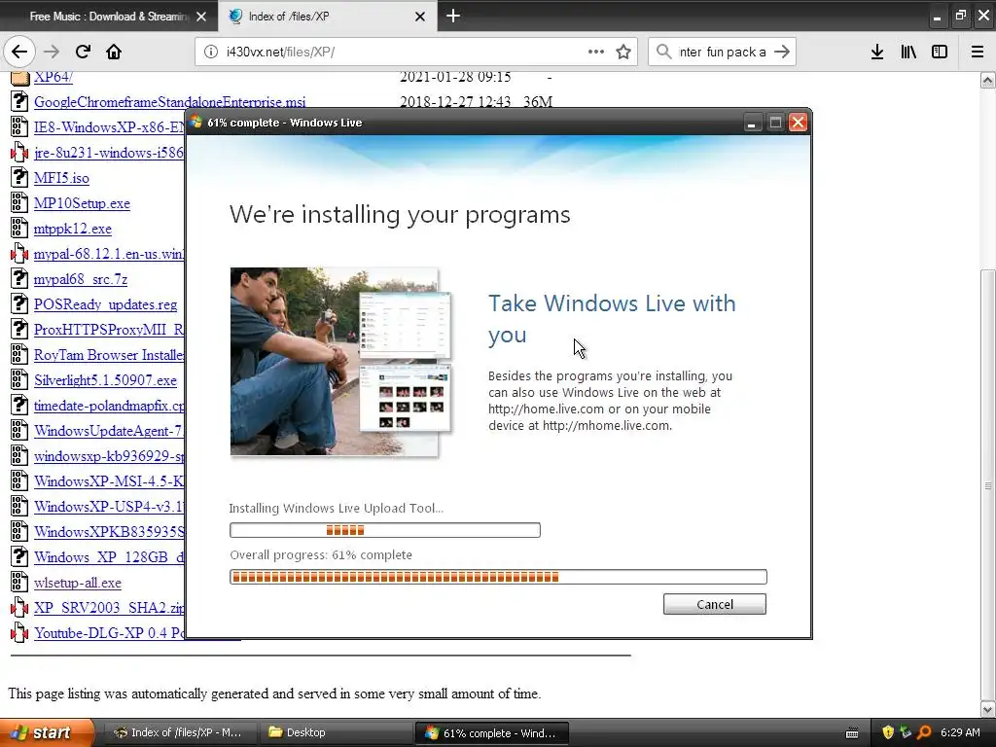Close the Free Music tab
The image size is (996, 747).
coord(201,17)
